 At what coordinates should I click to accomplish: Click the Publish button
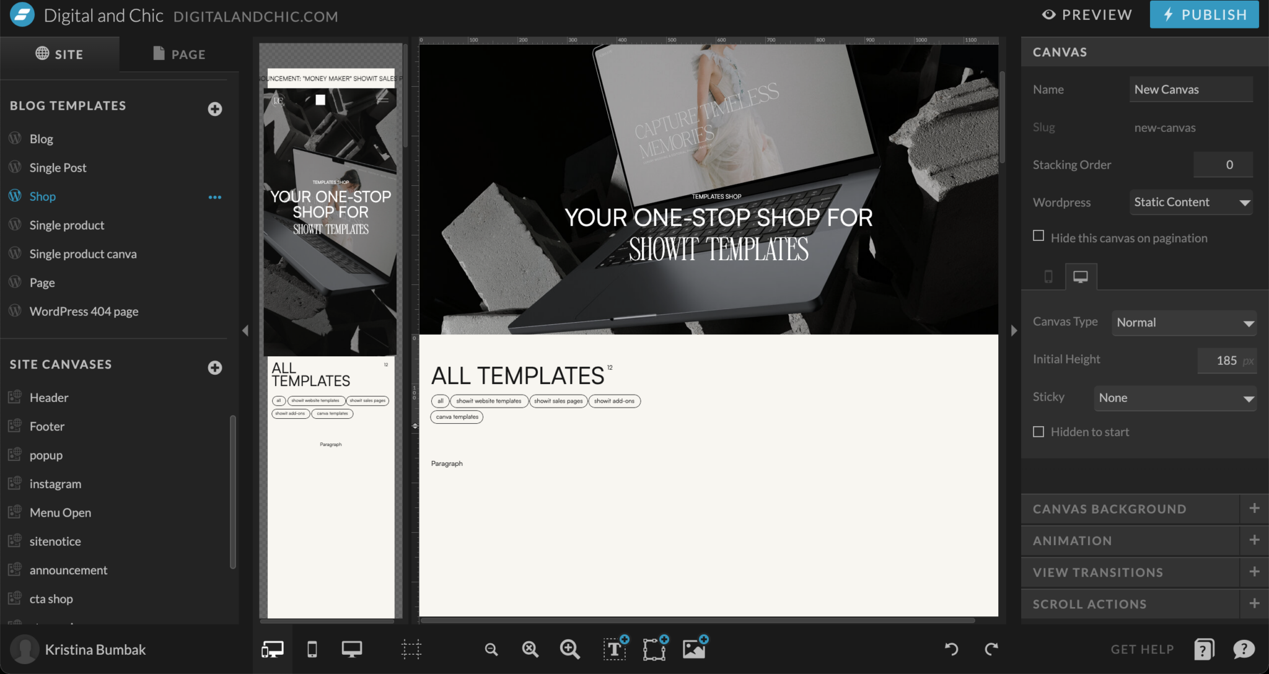tap(1203, 14)
